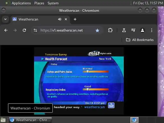Viewport: 164px width, 123px height.
Task: Click the panel clock date
Action: [x=148, y=3]
